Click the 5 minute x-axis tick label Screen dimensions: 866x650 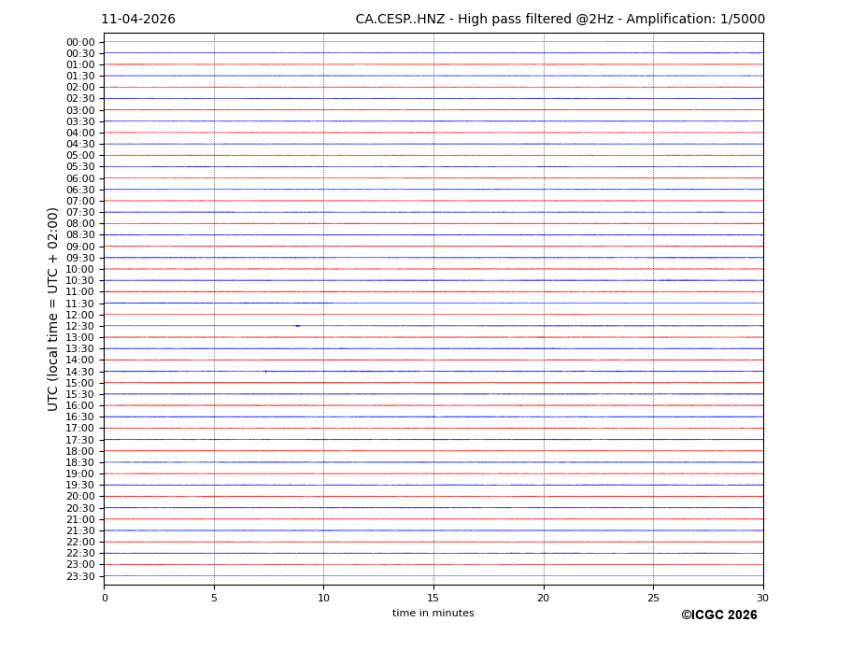click(x=214, y=598)
